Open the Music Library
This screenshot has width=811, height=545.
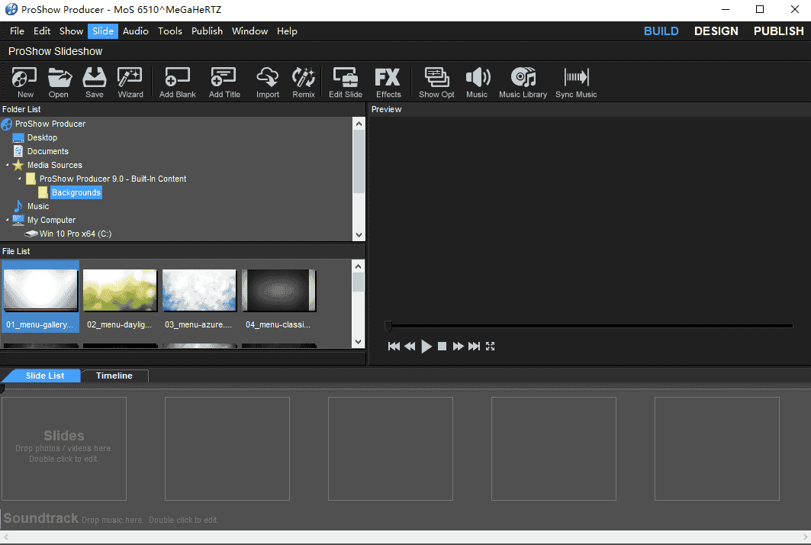pos(523,82)
